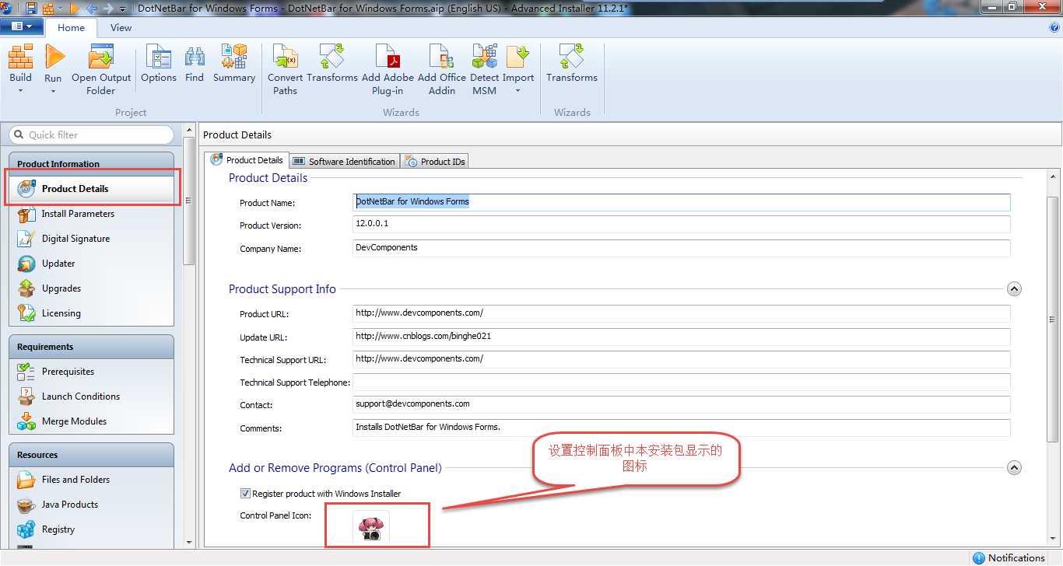This screenshot has width=1063, height=566.
Task: Save project via quick access floppy icon
Action: [x=31, y=9]
